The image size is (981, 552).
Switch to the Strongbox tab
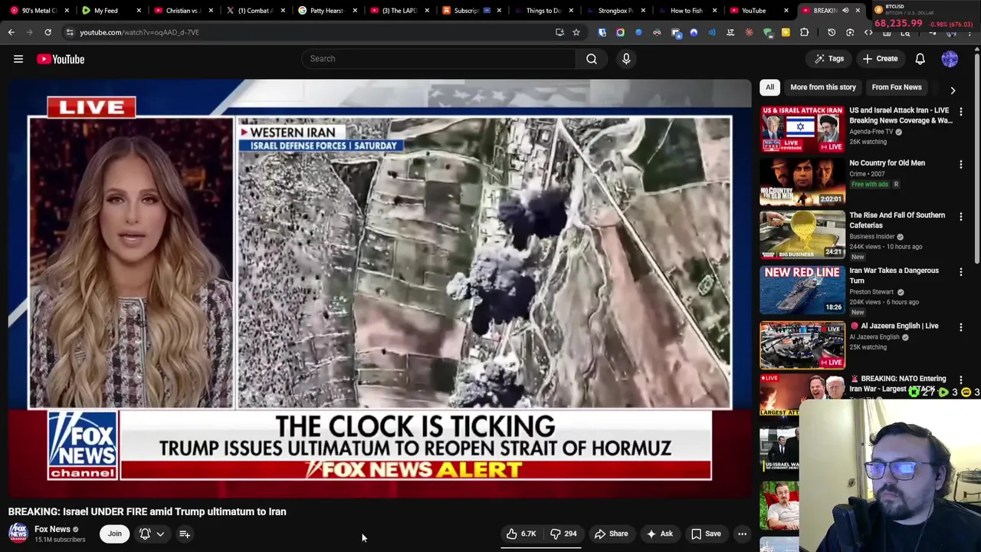point(615,11)
